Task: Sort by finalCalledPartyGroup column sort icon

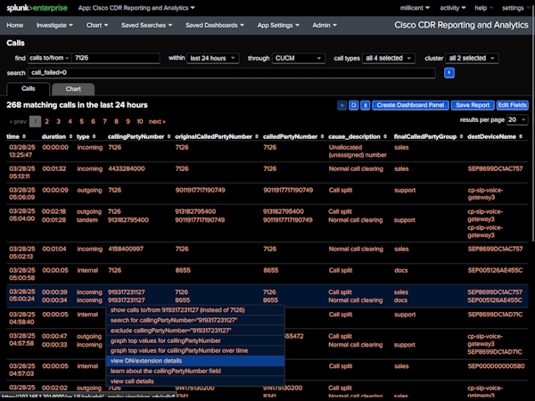Action: [461, 136]
